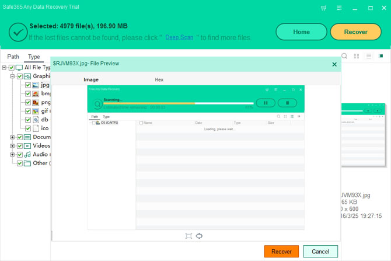
Task: Uncheck the Documents checkbox
Action: 20,137
